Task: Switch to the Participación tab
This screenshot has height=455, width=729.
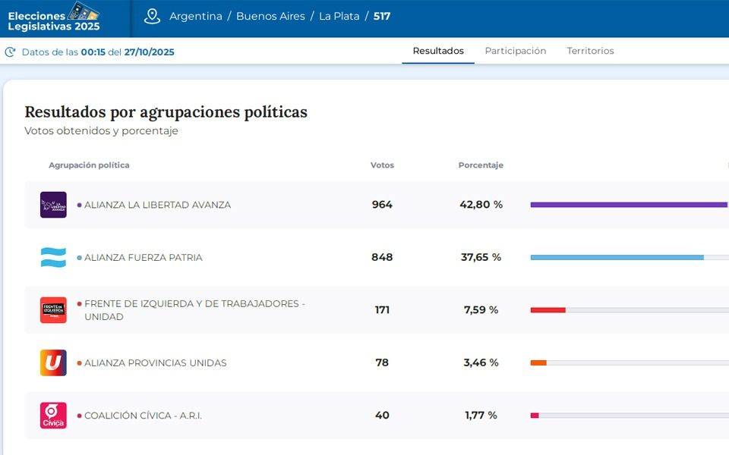Action: pyautogui.click(x=515, y=51)
